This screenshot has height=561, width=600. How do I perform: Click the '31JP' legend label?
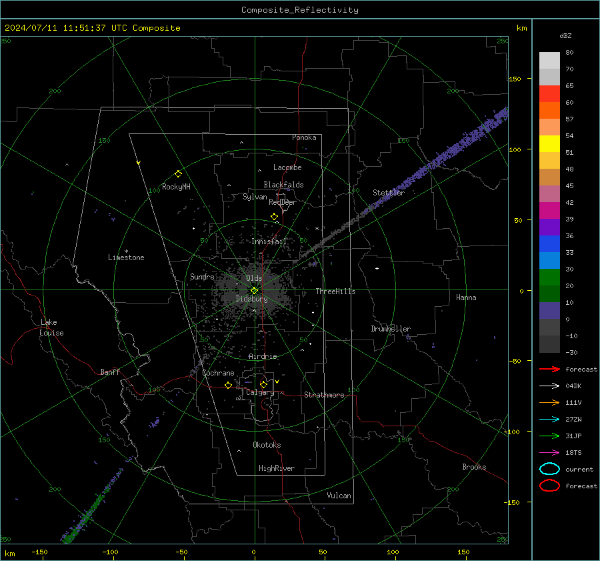pyautogui.click(x=573, y=436)
